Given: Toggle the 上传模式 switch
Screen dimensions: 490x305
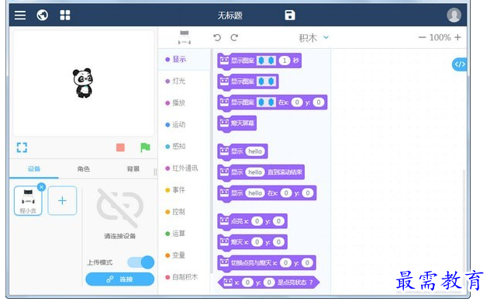Looking at the screenshot, I should click(141, 262).
